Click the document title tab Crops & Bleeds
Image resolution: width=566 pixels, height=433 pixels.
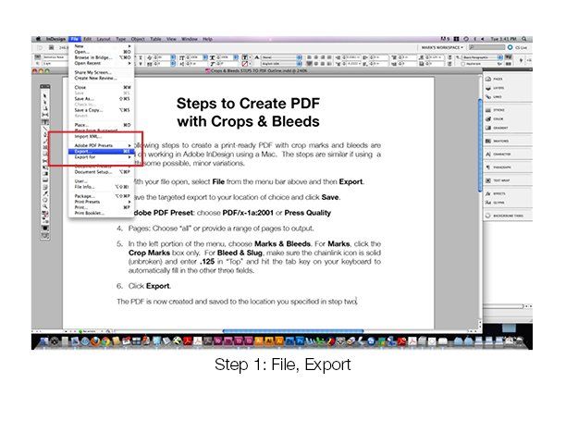pyautogui.click(x=256, y=71)
